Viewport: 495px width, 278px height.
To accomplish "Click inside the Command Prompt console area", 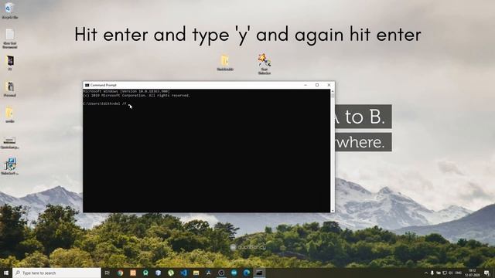I will 207,151.
